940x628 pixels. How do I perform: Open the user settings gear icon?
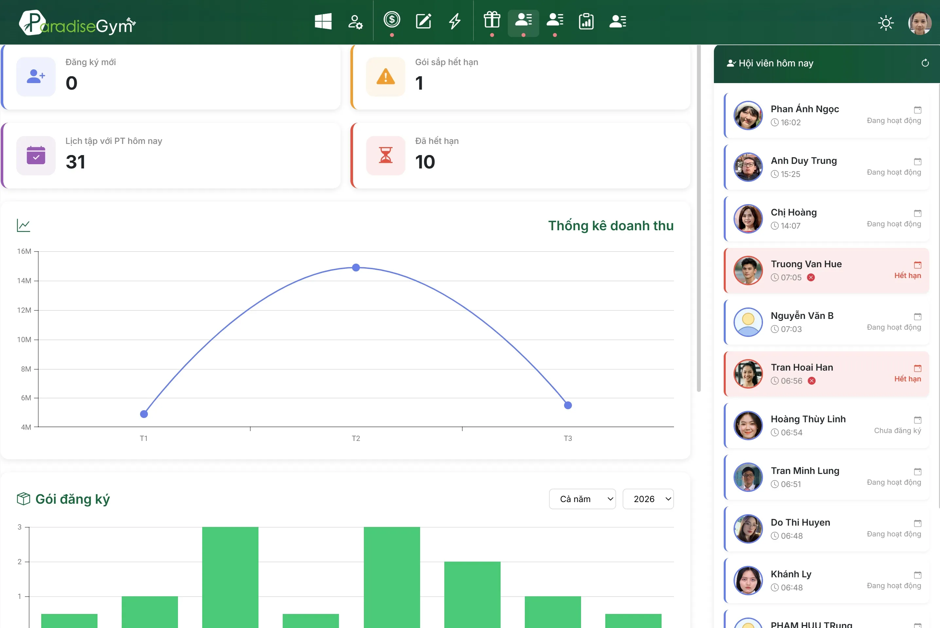tap(355, 22)
